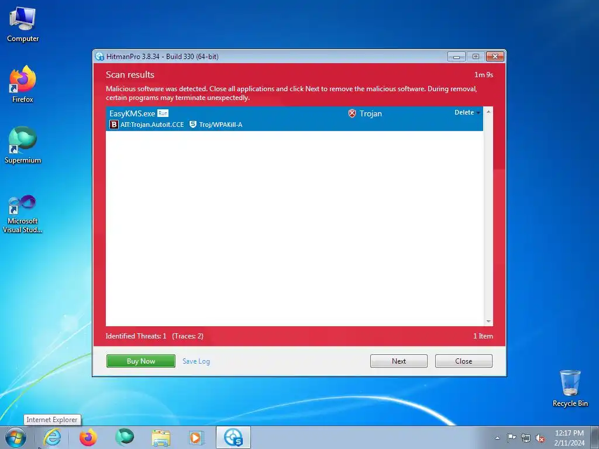Click the HitmanPro taskbar button
The width and height of the screenshot is (599, 449).
(x=233, y=437)
